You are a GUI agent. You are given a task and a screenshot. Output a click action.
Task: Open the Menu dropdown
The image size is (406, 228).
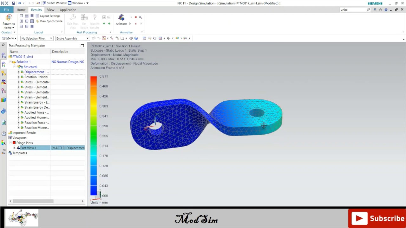9,38
